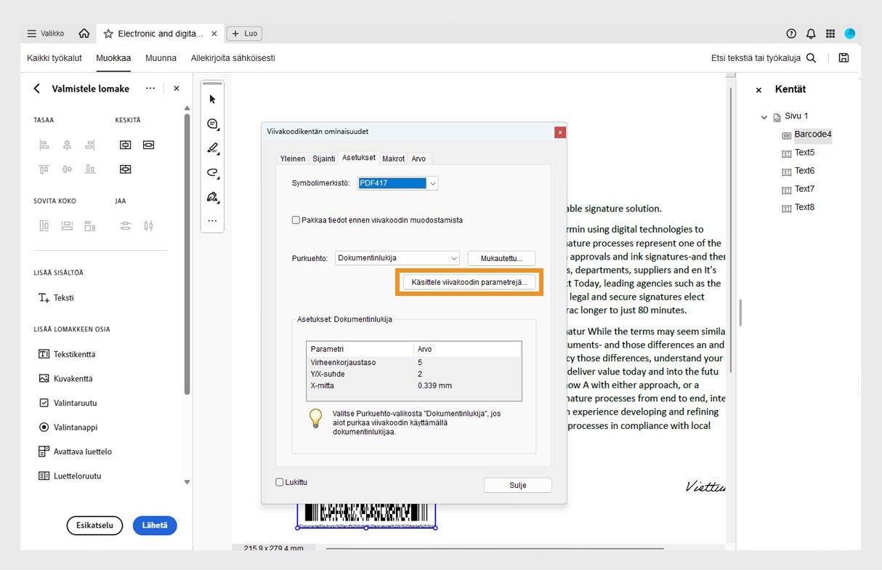Switch to the Sijainti dialog tab
Image resolution: width=882 pixels, height=570 pixels.
(x=324, y=158)
